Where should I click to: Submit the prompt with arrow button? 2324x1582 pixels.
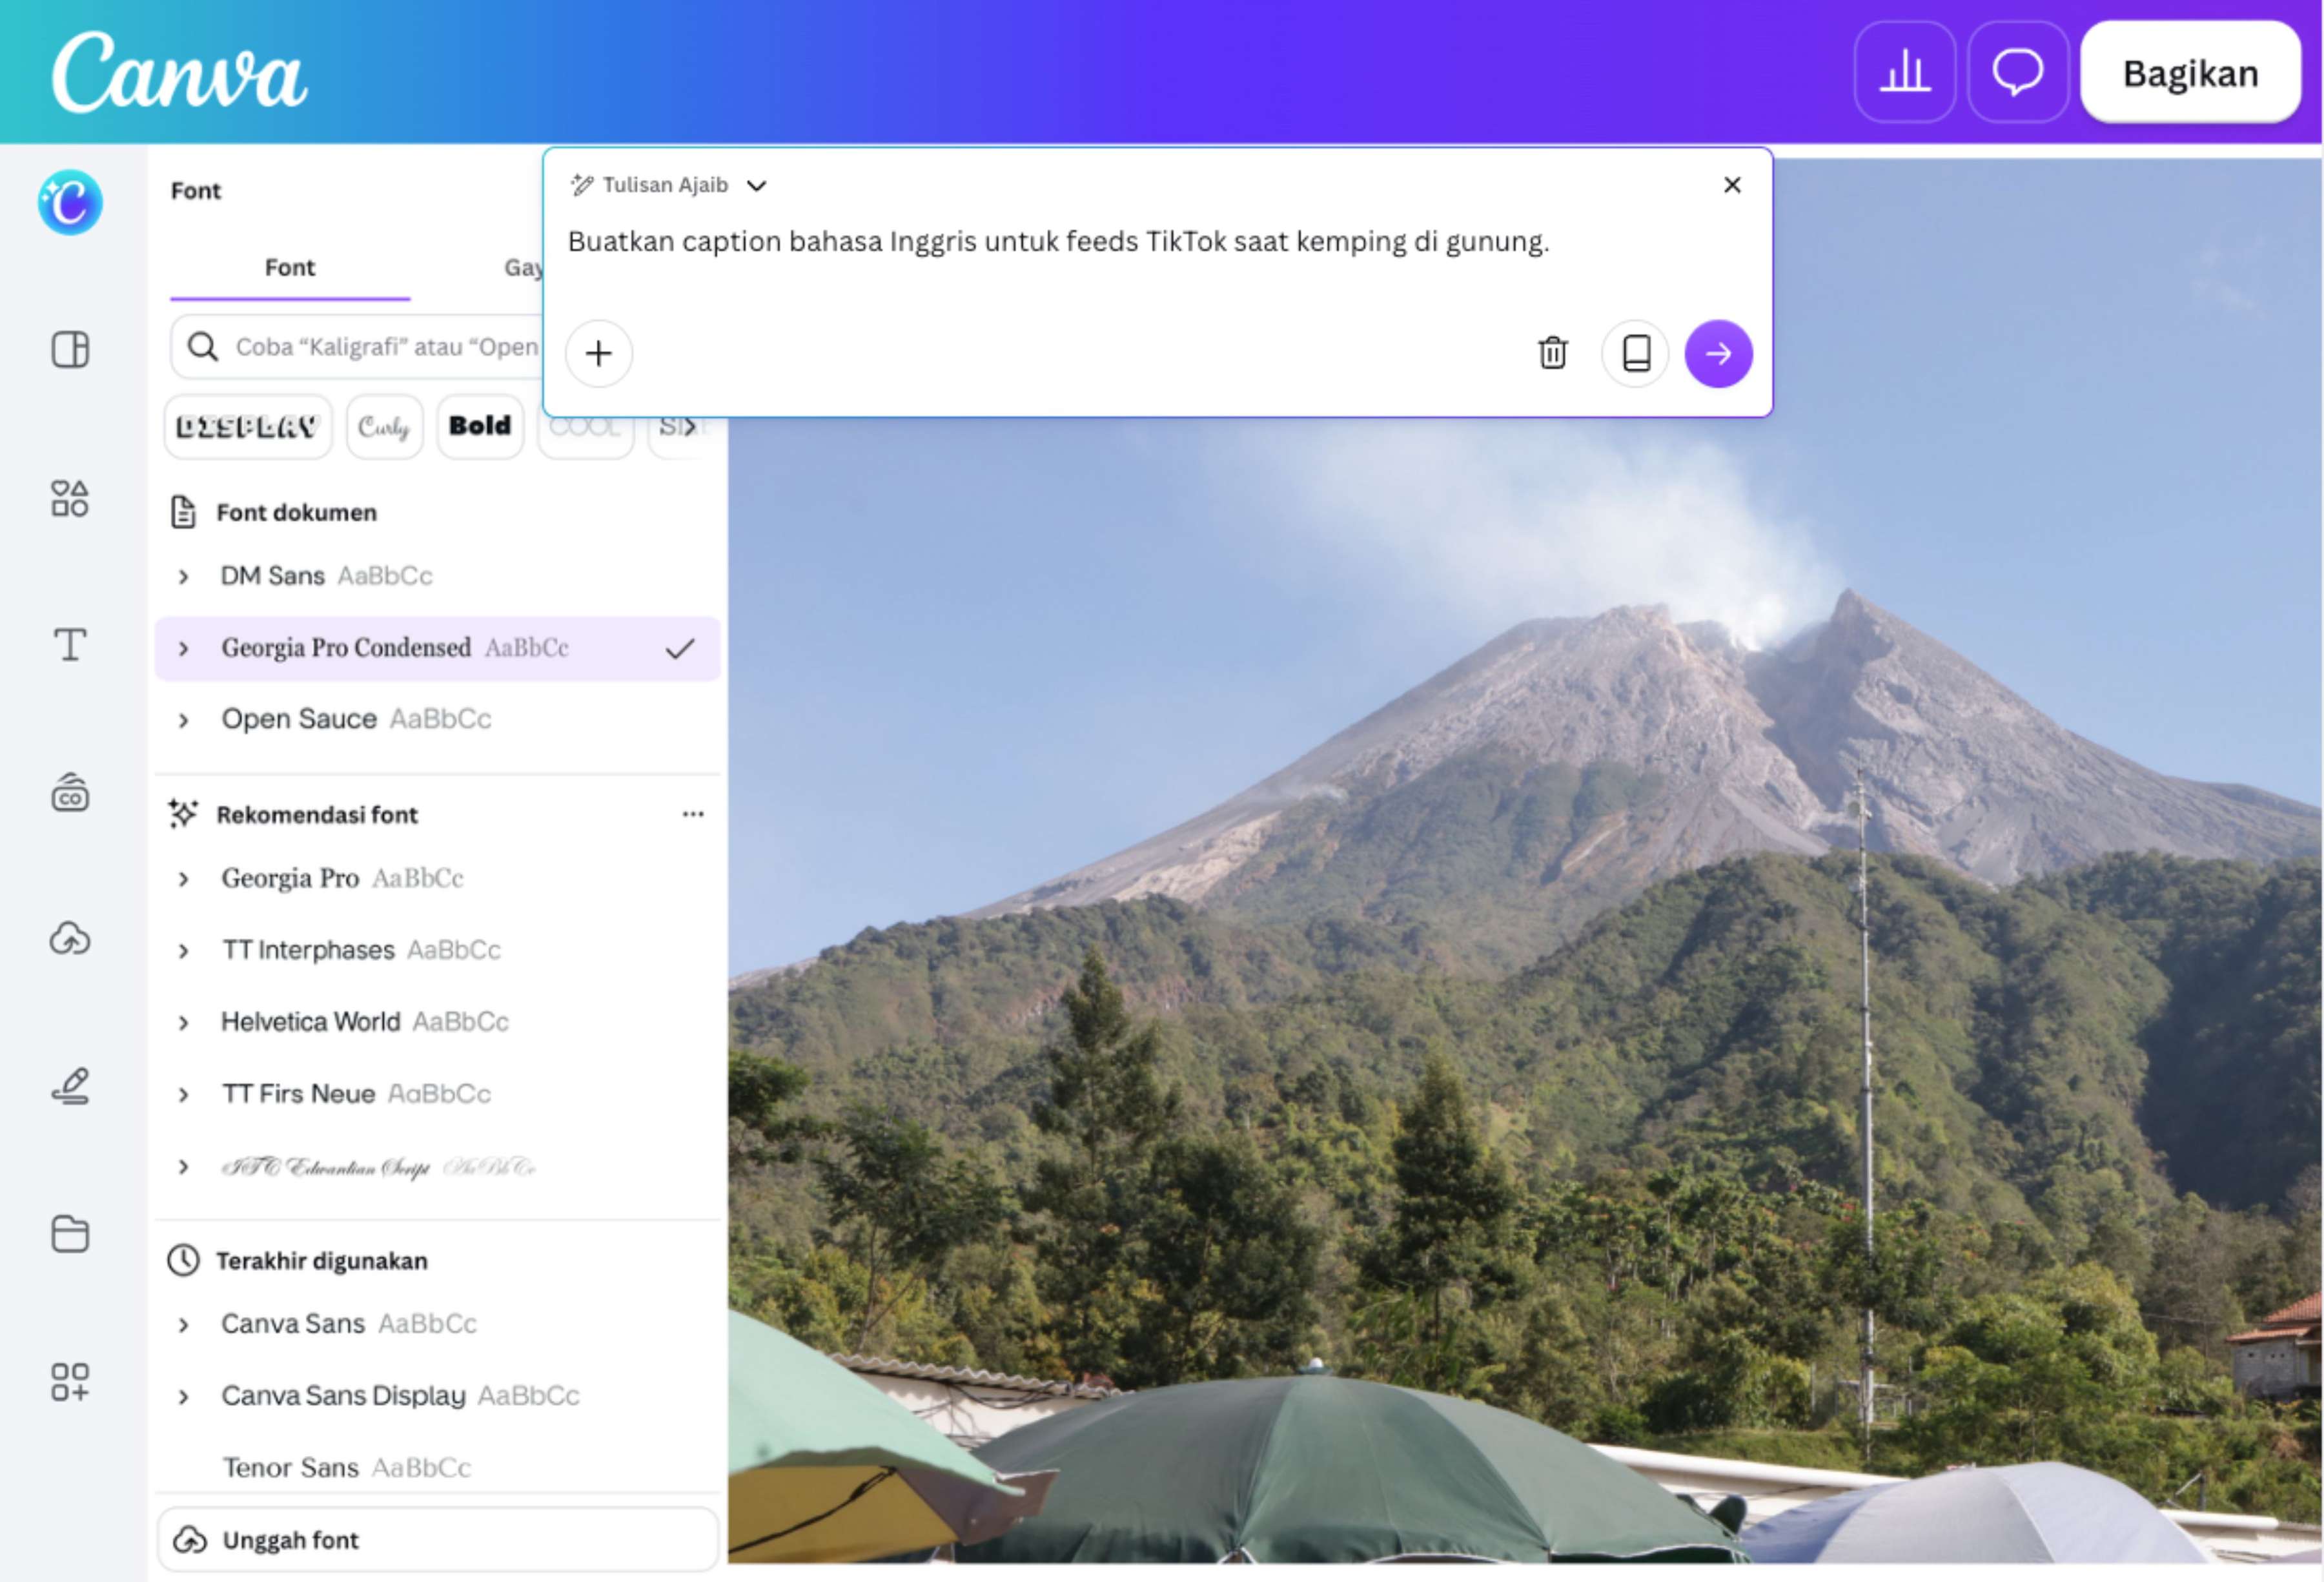(x=1718, y=353)
